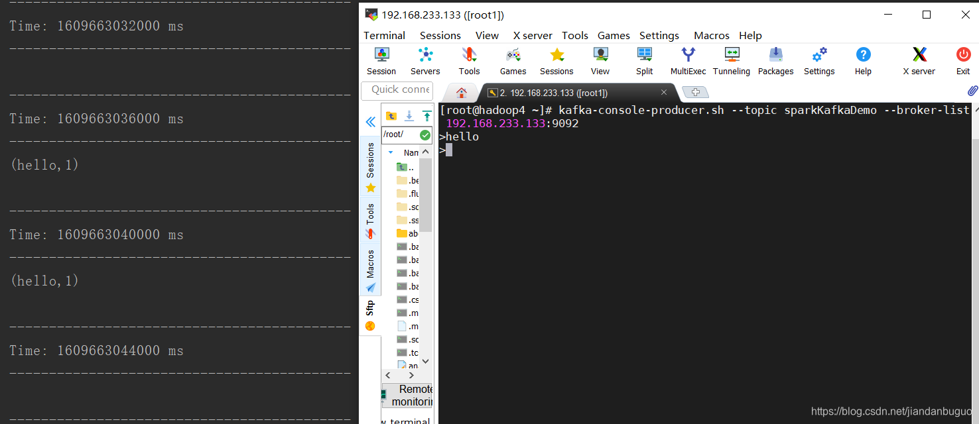Open the Terminal menu
The image size is (979, 424).
(x=384, y=36)
